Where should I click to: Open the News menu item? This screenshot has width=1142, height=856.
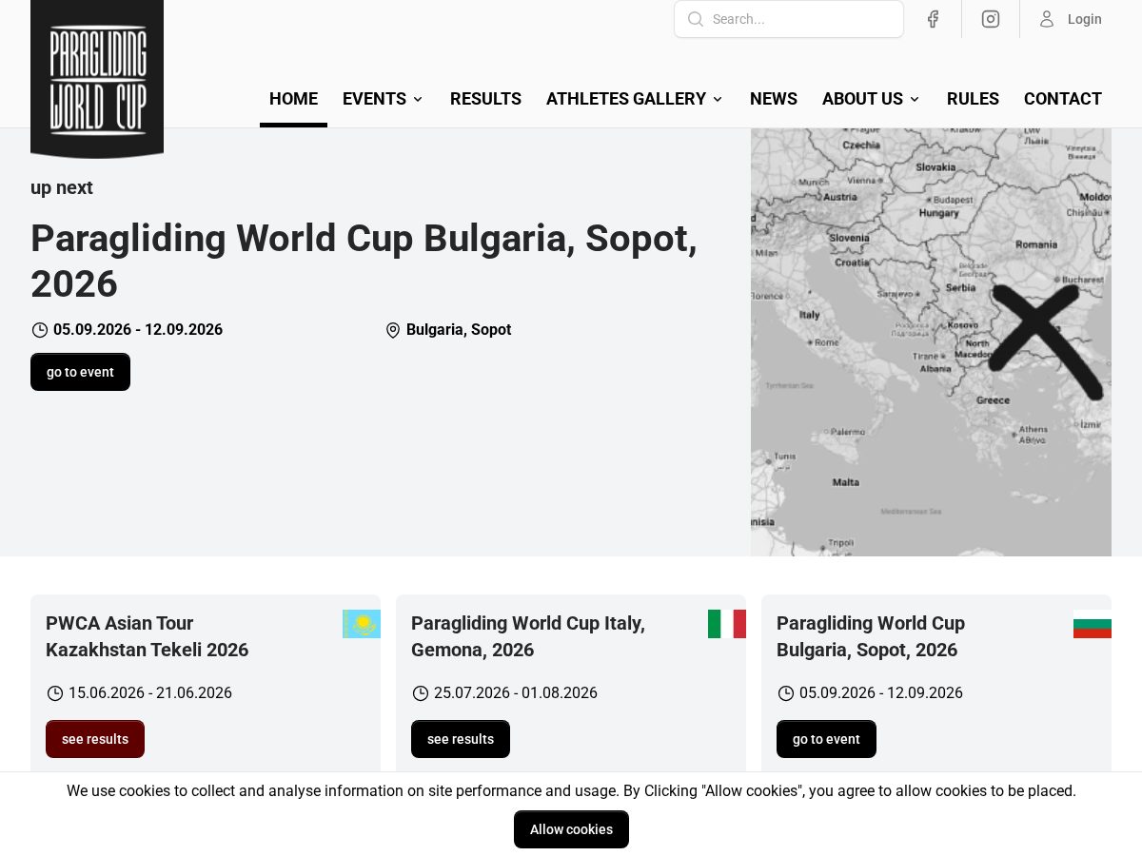coord(774,99)
